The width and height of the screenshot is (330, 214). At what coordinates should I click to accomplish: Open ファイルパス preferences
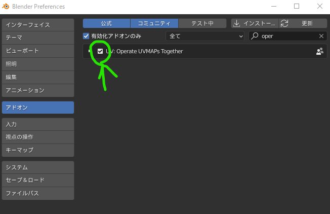point(38,193)
